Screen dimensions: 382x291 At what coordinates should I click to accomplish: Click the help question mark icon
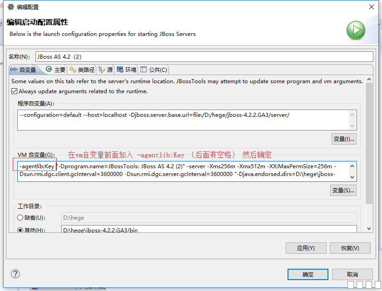15,274
